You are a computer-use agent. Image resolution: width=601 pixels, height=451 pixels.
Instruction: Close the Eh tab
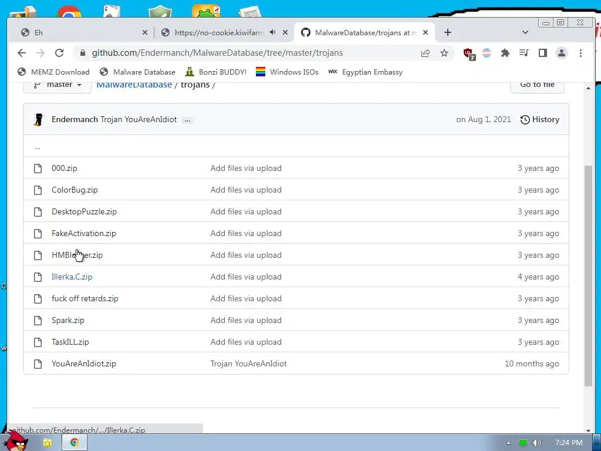pyautogui.click(x=144, y=33)
